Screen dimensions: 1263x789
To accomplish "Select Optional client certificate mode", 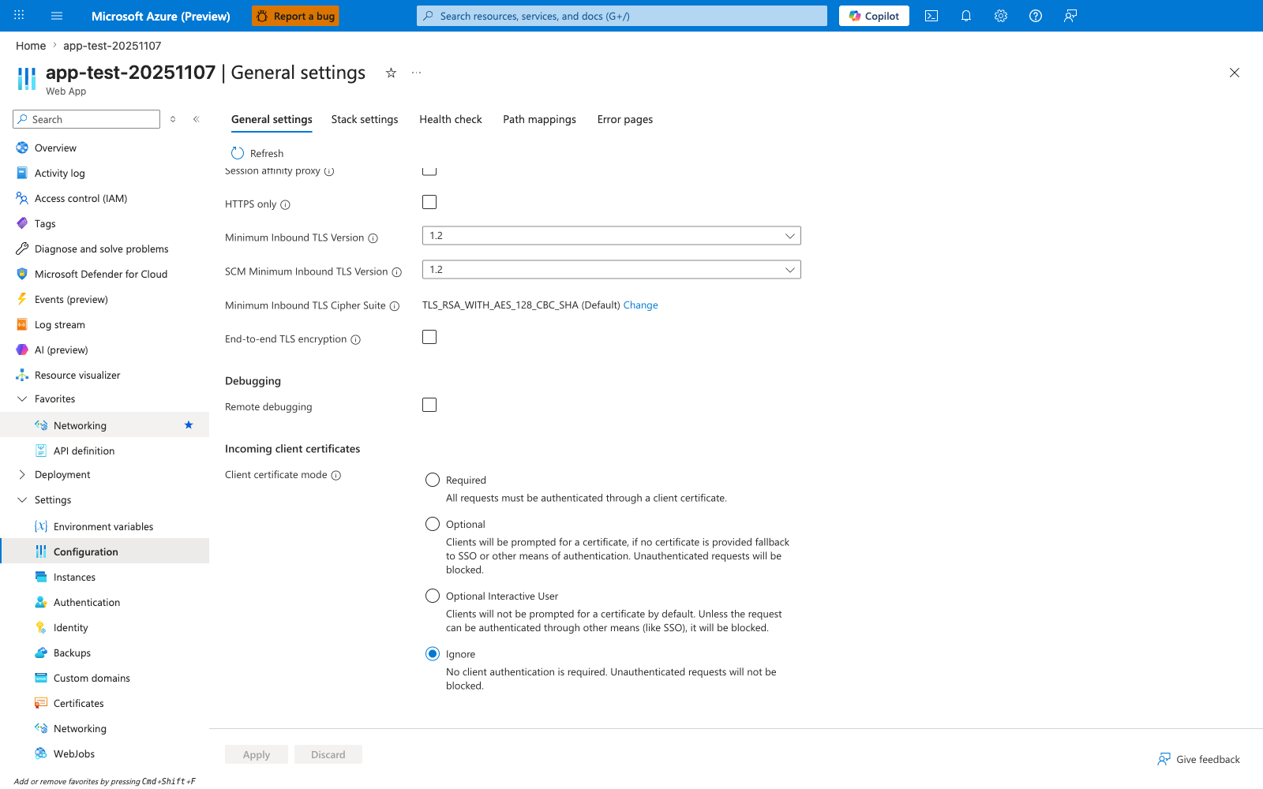I will [x=433, y=524].
